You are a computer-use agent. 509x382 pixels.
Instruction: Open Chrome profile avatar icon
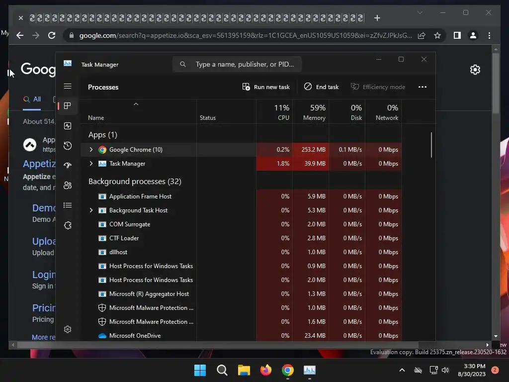click(473, 35)
